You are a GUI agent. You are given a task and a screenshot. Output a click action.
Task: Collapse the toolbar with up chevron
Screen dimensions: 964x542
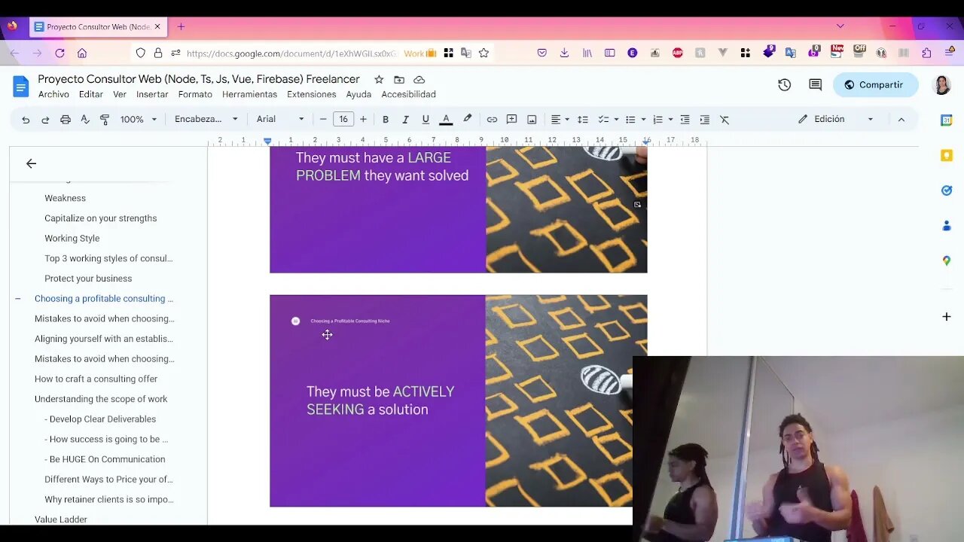pyautogui.click(x=901, y=120)
